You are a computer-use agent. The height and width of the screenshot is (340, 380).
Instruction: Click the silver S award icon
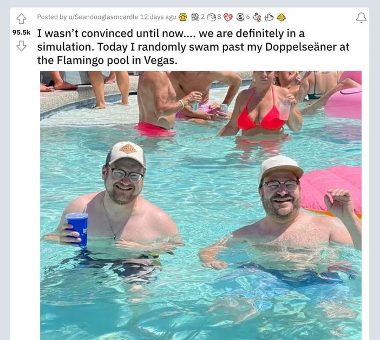pyautogui.click(x=240, y=17)
